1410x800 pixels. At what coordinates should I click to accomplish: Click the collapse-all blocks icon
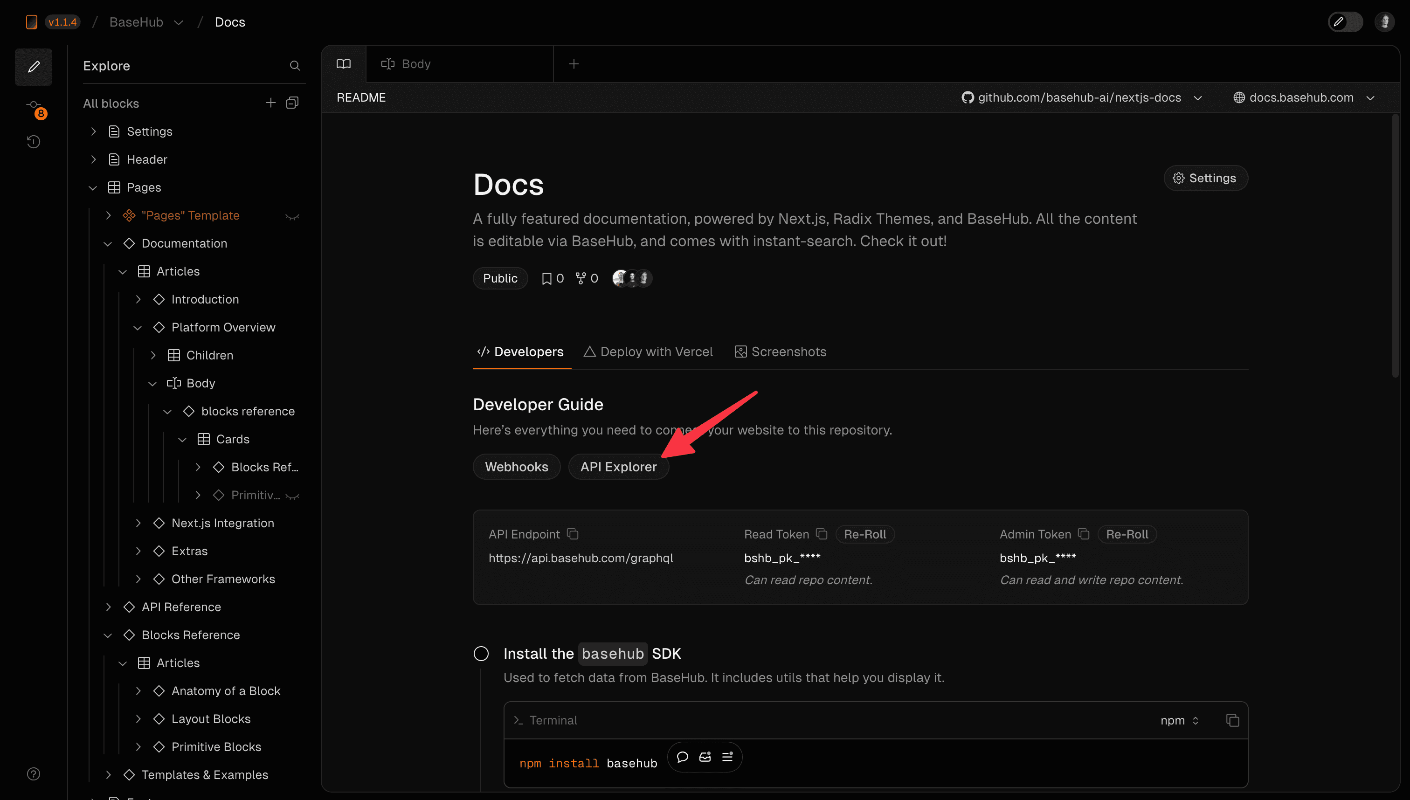pos(292,103)
